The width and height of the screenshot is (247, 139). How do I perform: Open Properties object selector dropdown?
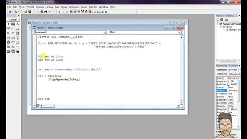[x=239, y=69]
